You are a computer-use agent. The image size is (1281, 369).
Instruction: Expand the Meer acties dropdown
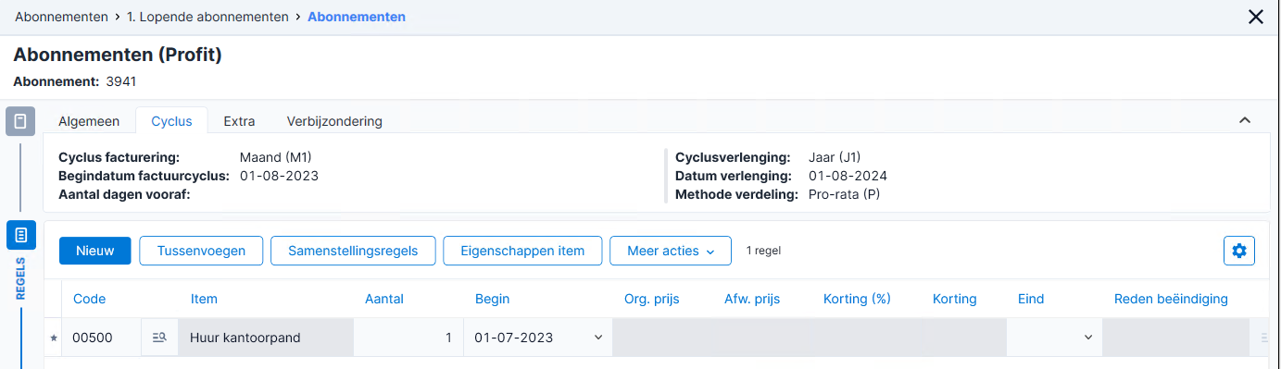671,251
